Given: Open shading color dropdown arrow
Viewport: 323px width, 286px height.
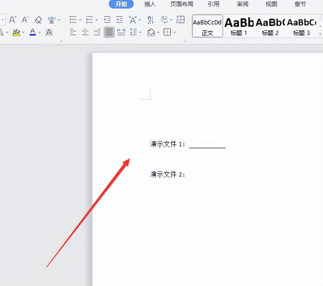Looking at the screenshot, I should (x=158, y=32).
